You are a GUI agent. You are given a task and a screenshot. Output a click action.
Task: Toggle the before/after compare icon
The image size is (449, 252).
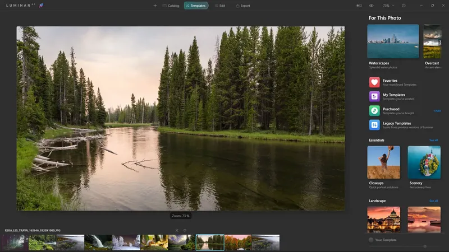(x=359, y=6)
